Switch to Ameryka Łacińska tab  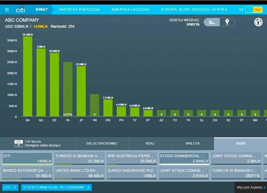point(130,10)
